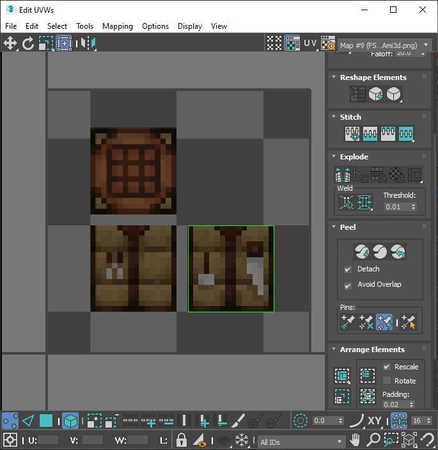The height and width of the screenshot is (450, 438).
Task: Uncheck the Rescale checkbox
Action: tap(387, 367)
